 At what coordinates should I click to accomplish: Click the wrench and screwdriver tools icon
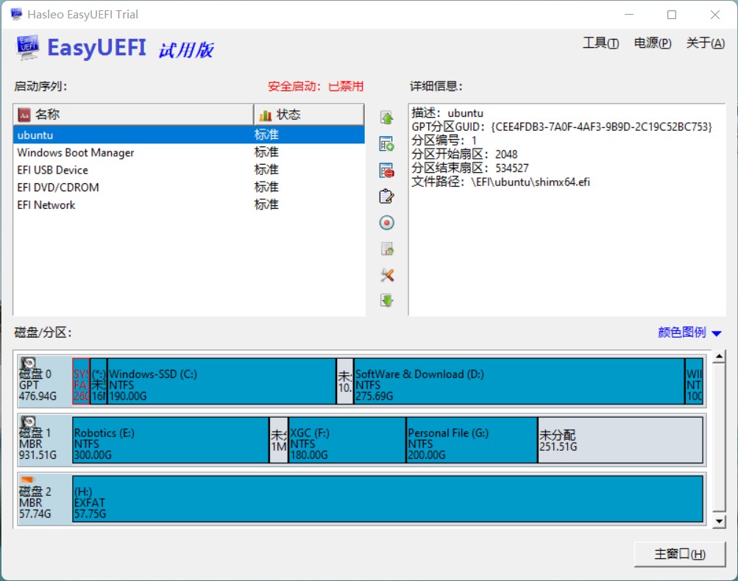(x=387, y=275)
